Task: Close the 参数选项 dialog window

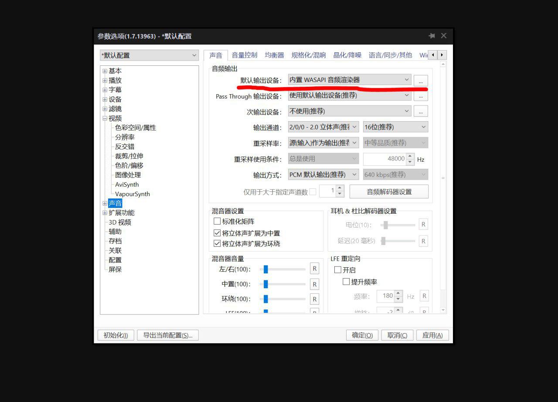Action: [443, 36]
